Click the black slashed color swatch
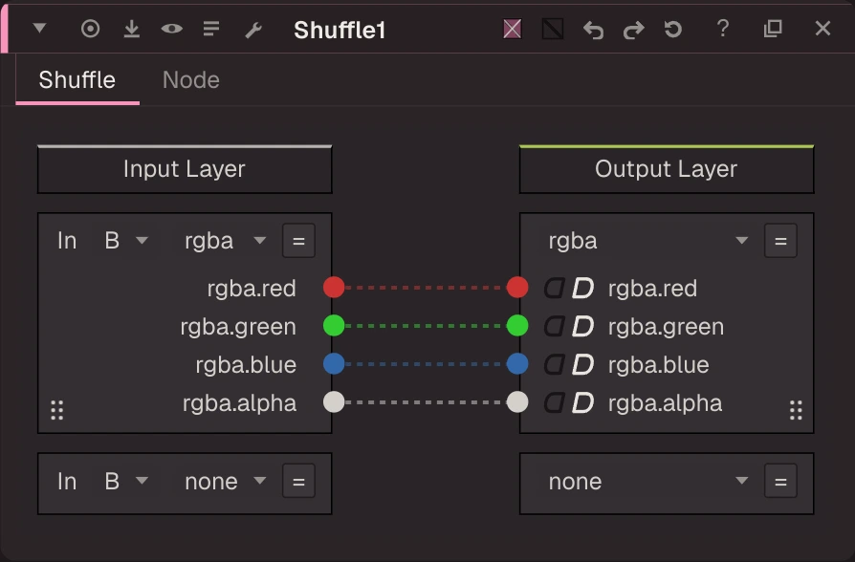The width and height of the screenshot is (855, 562). point(553,29)
